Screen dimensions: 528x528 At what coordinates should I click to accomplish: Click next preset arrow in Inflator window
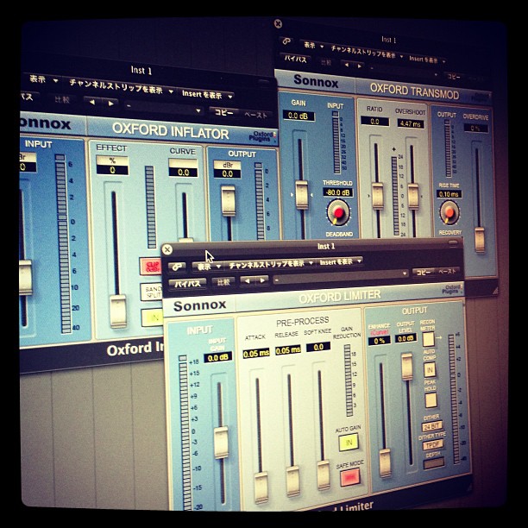(110, 103)
